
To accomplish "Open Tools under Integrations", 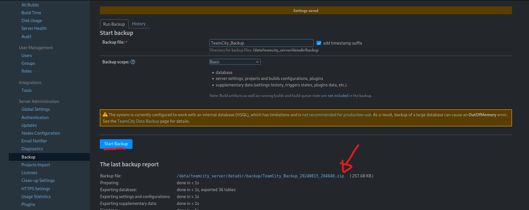I will point(27,91).
